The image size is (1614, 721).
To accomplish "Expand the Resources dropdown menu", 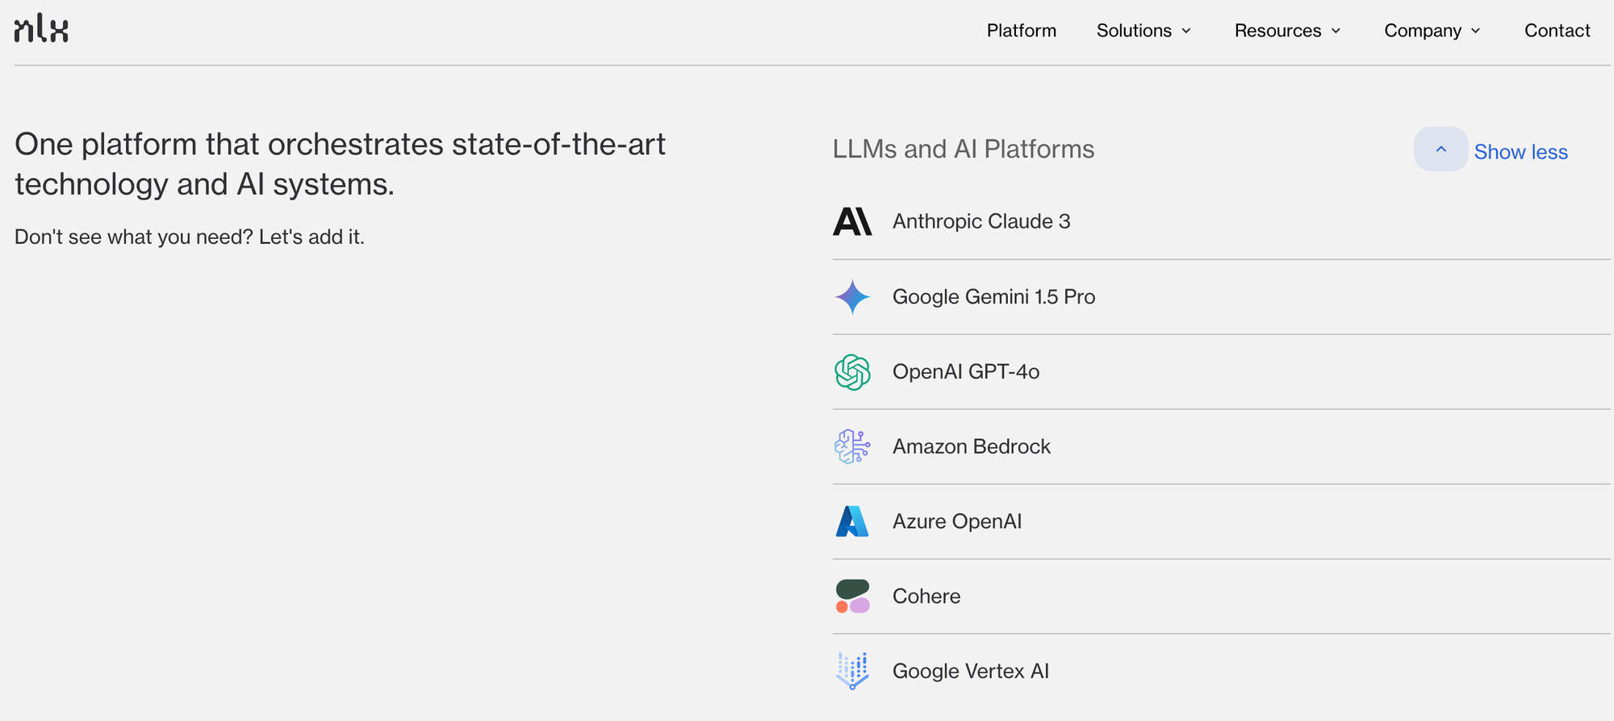I will tap(1287, 31).
